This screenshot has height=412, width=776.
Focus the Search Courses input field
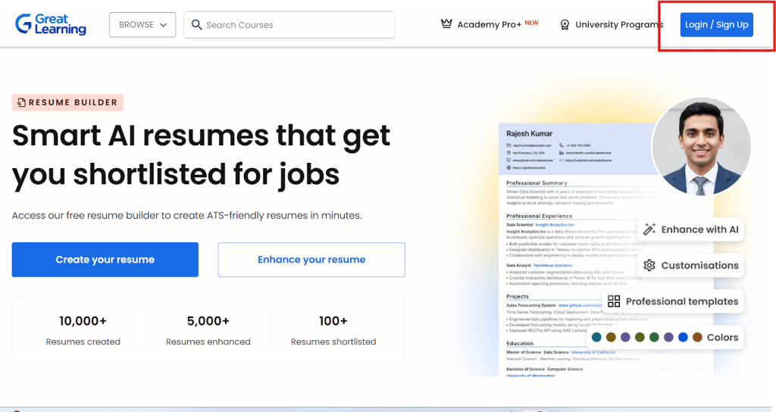point(296,25)
